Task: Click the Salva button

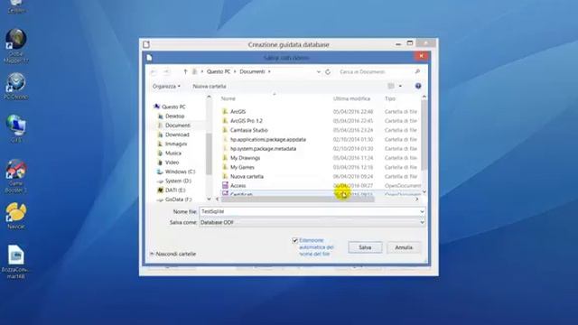Action: pyautogui.click(x=365, y=247)
